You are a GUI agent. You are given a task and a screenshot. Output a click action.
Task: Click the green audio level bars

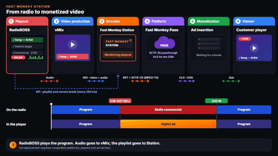(36, 57)
